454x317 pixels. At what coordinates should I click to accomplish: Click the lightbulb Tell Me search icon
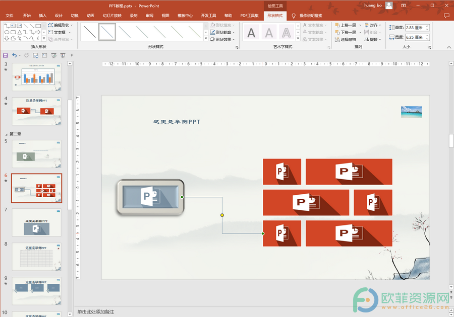click(x=293, y=16)
